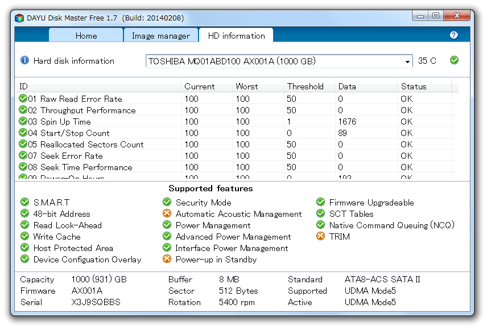
Task: Click the green health status icon beside 35 C
Action: tap(454, 60)
